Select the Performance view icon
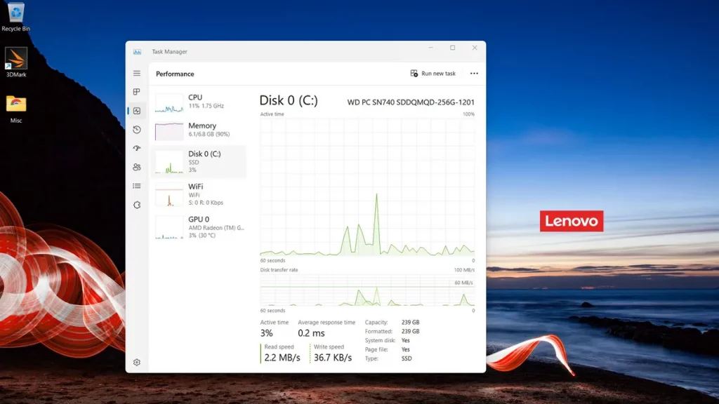Image resolution: width=719 pixels, height=404 pixels. point(137,110)
